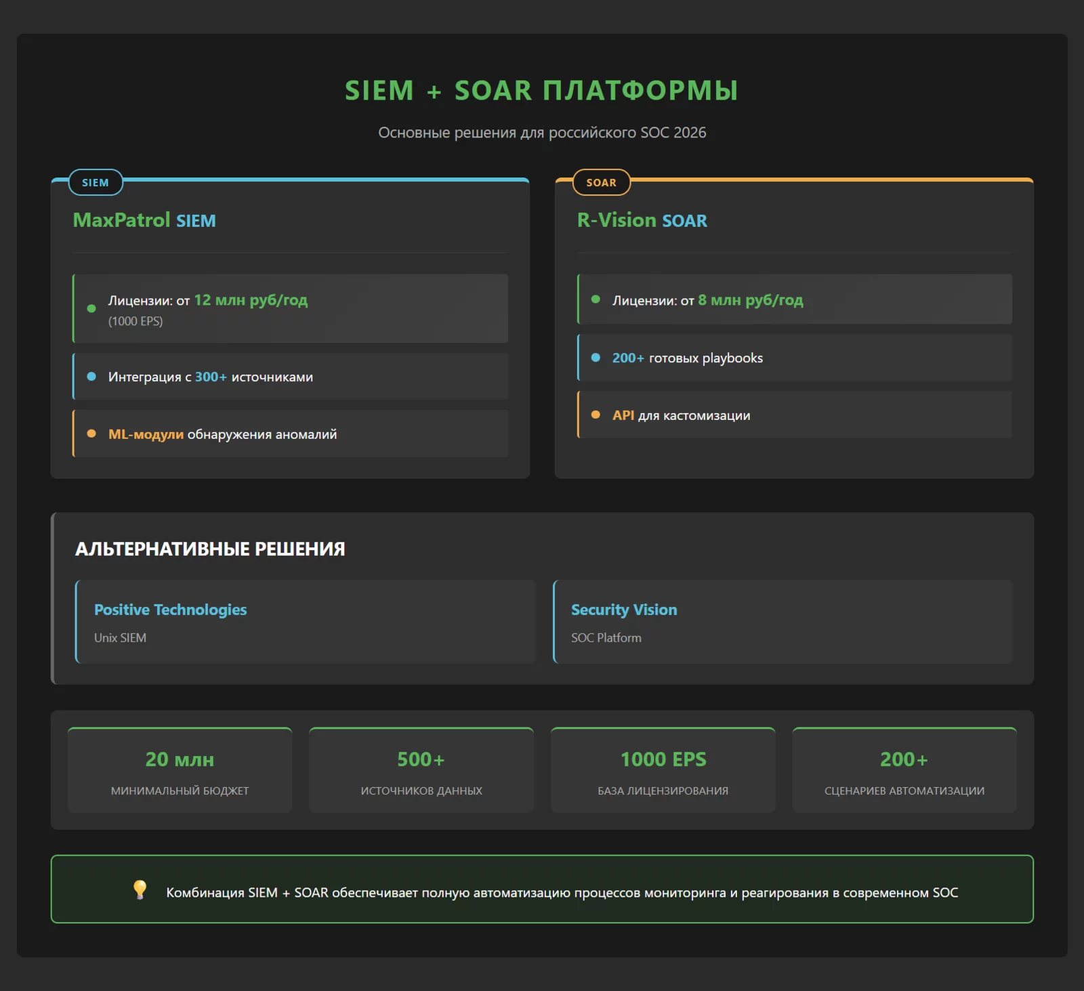The image size is (1084, 991).
Task: Click the 'Минимальный бюджет' label
Action: pos(180,790)
